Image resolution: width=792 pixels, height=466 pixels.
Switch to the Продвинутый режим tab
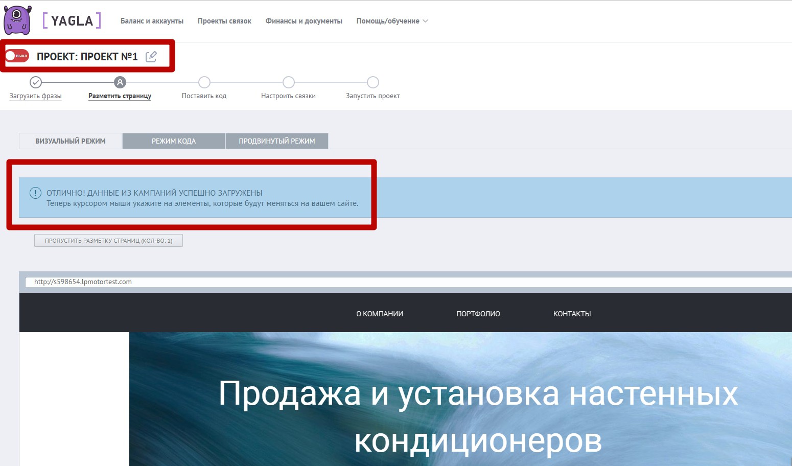click(x=277, y=141)
